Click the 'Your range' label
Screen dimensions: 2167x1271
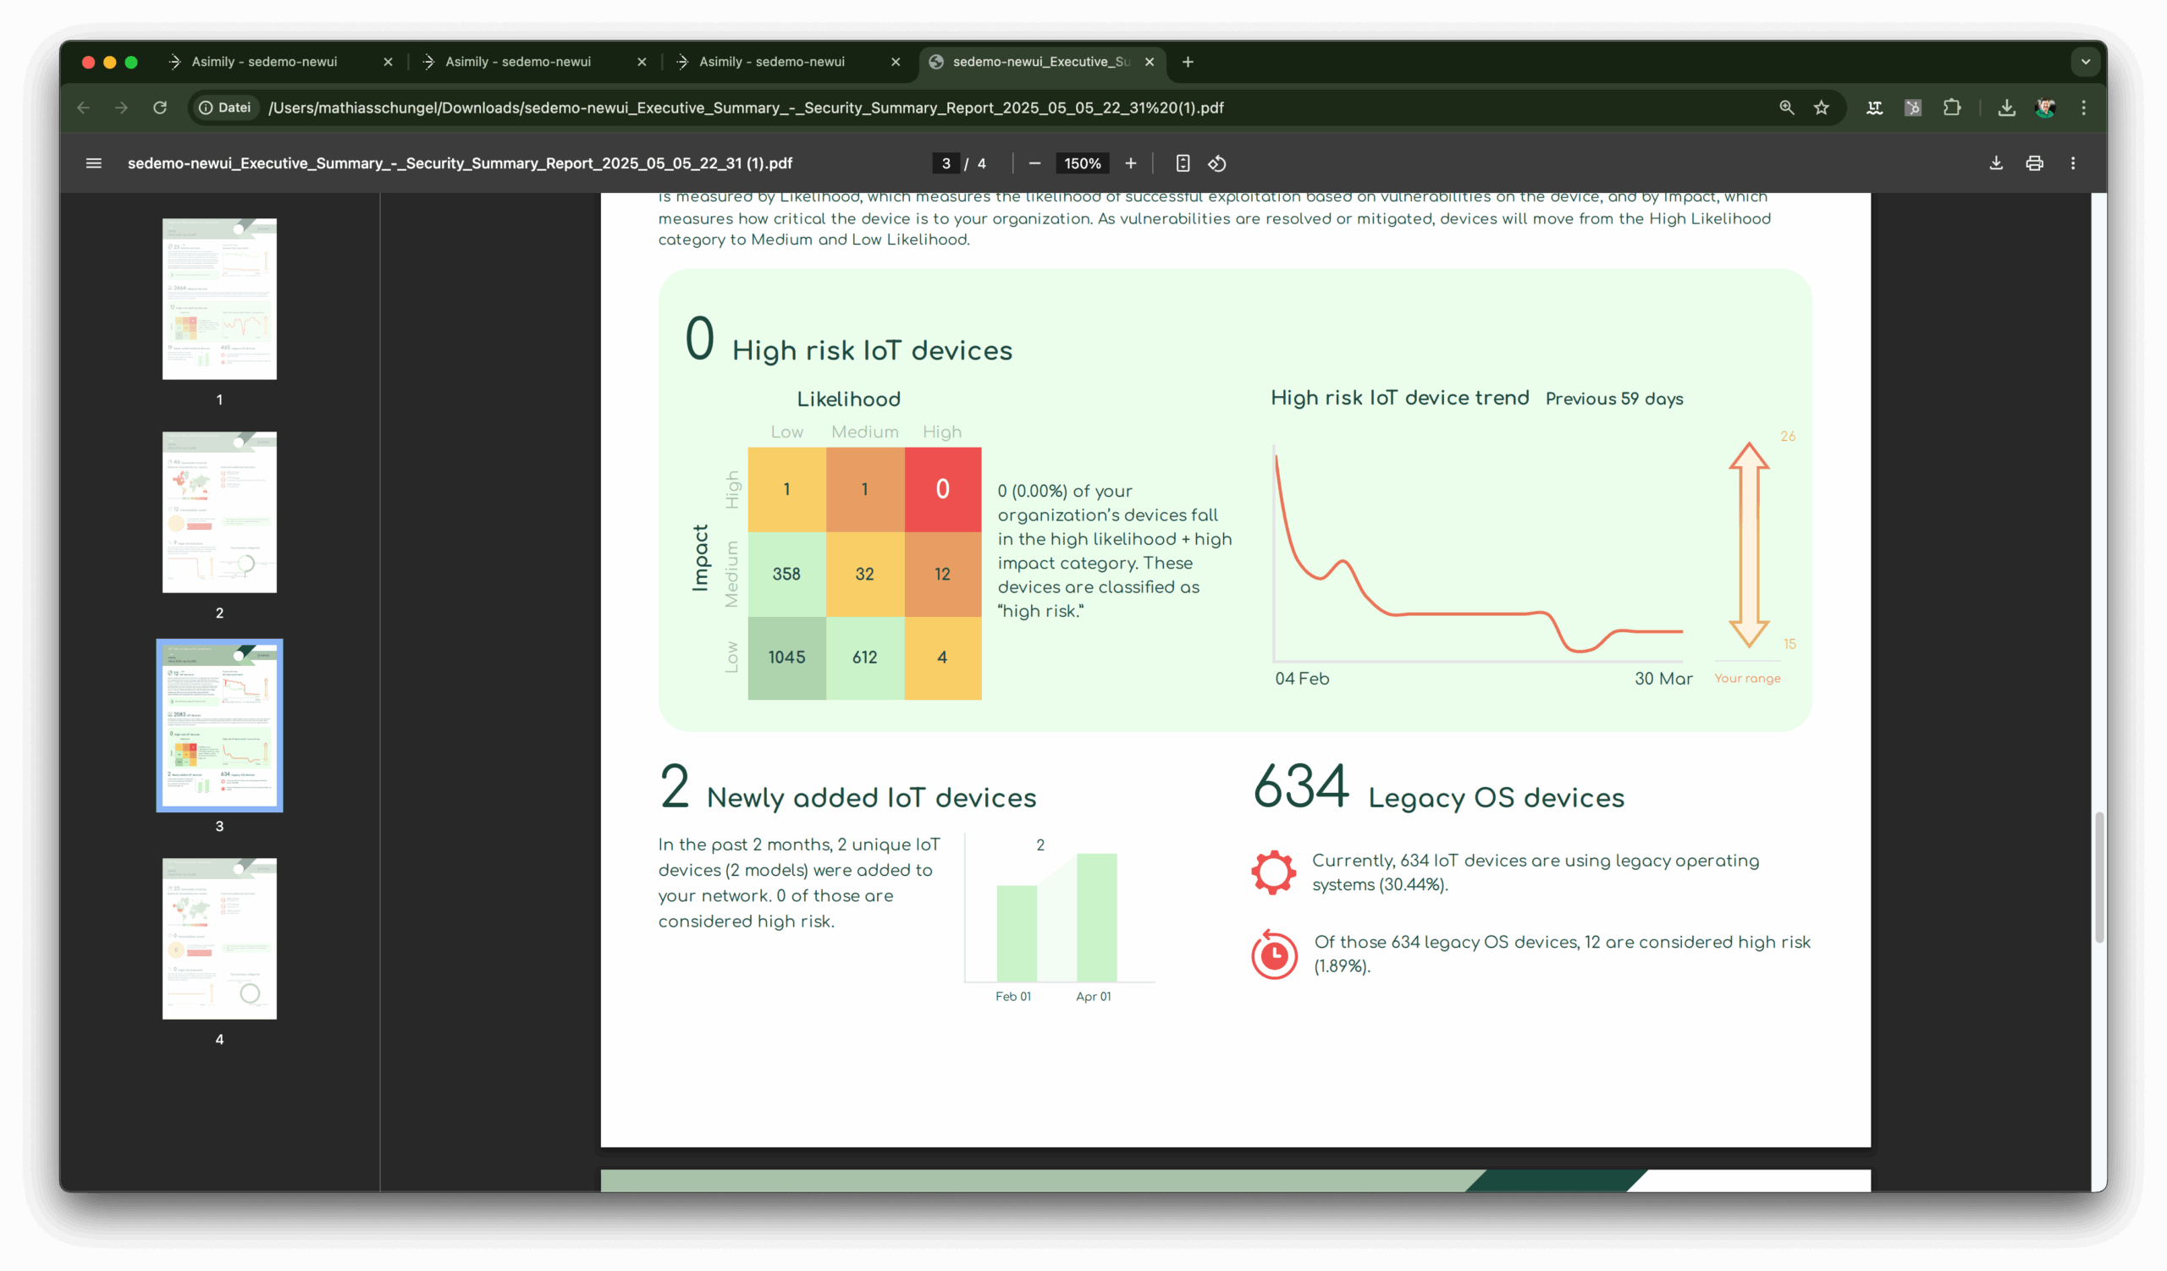click(x=1747, y=678)
